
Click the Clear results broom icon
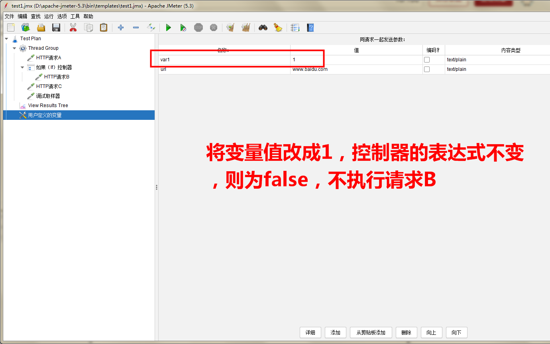(x=278, y=27)
